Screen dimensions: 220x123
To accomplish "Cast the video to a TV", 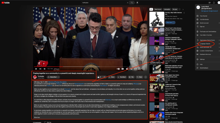I will click(x=140, y=69).
